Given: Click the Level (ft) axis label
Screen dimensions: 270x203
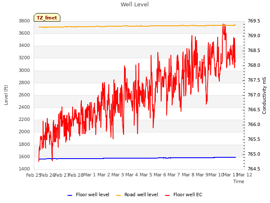Looking at the screenshot, I should click(x=6, y=95).
